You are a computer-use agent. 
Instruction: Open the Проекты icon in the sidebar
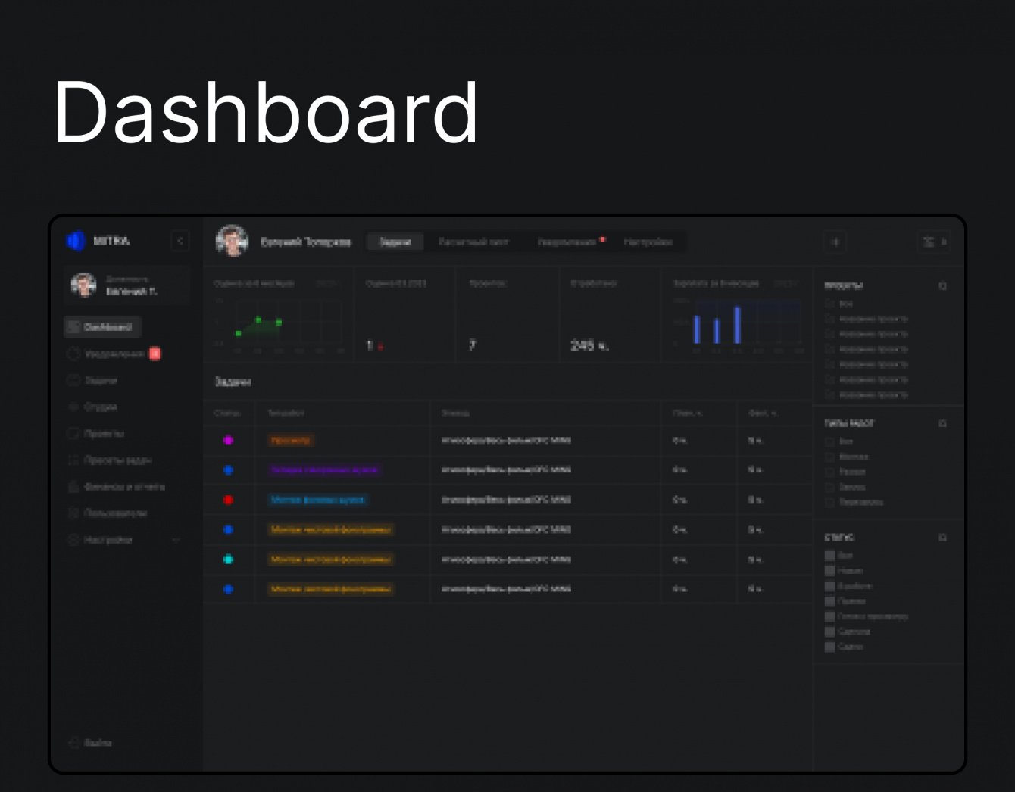73,433
